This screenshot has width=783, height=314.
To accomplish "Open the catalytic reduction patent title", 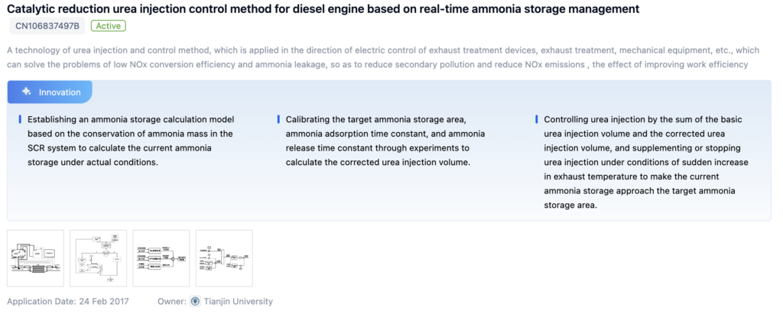I will click(x=323, y=8).
